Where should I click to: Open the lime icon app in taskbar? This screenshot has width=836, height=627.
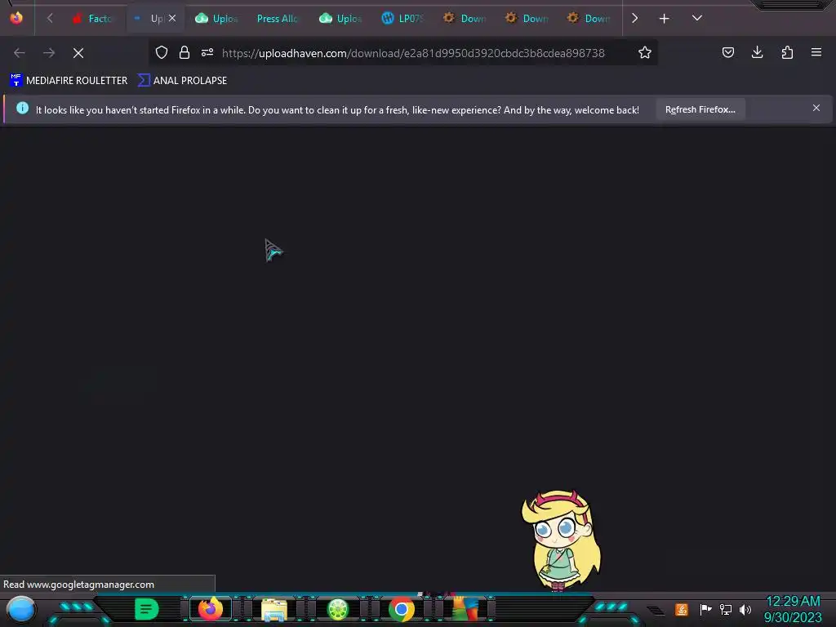point(338,609)
